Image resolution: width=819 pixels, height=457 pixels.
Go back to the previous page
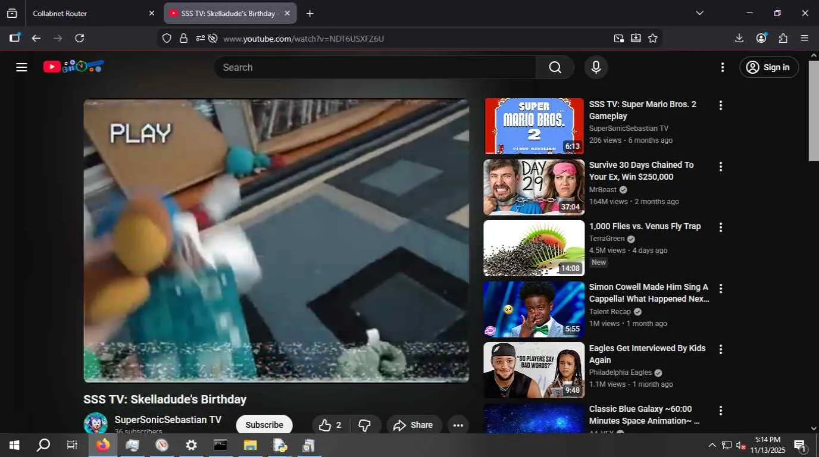coord(36,38)
